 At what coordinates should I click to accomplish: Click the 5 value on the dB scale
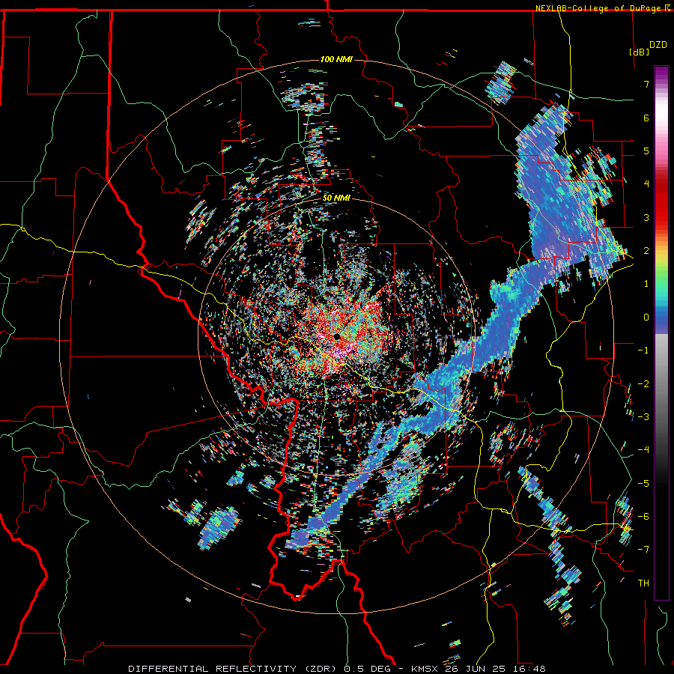click(x=646, y=151)
